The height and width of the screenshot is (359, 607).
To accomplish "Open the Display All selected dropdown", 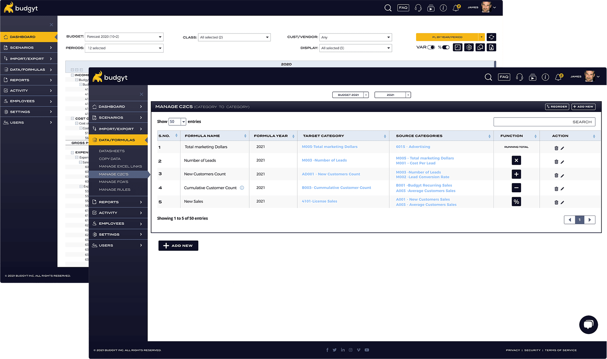I will pyautogui.click(x=356, y=48).
